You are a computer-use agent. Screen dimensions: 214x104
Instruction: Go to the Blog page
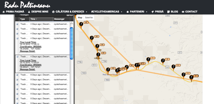point(172,11)
